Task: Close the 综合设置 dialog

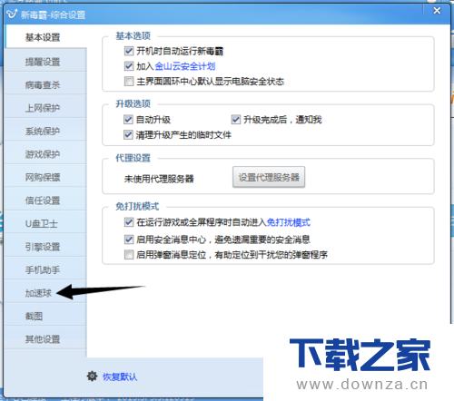Action: 437,11
